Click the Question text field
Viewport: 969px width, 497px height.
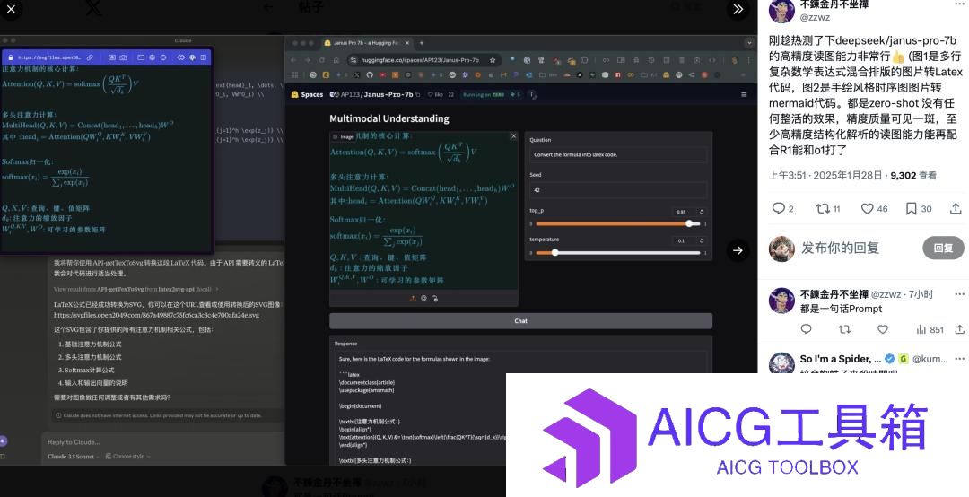point(618,154)
